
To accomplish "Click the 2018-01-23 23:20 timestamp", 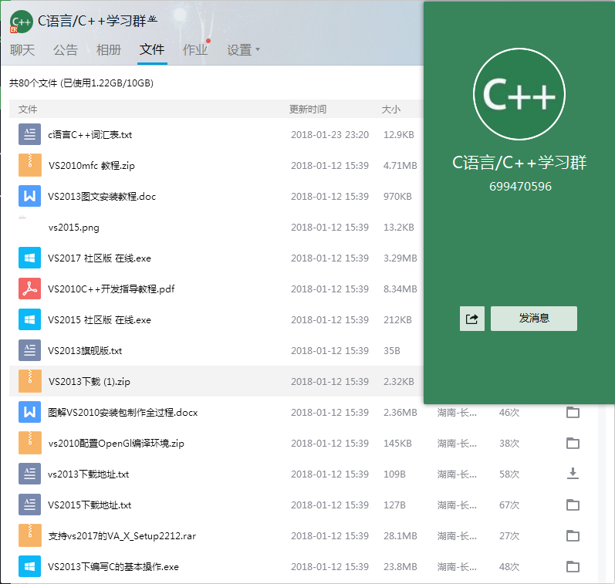I will [x=329, y=135].
